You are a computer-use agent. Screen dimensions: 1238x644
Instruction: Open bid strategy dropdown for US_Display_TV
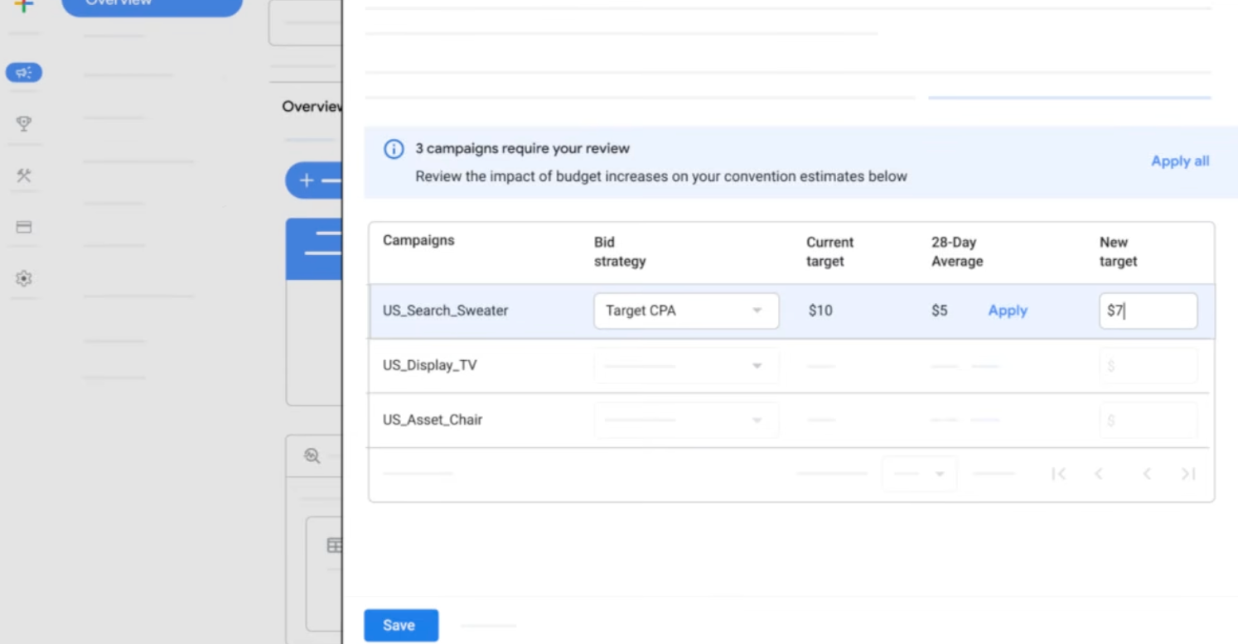click(x=686, y=365)
